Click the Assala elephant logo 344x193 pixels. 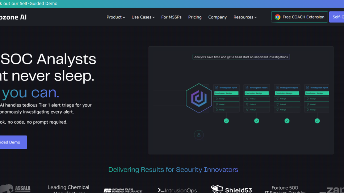click(16, 189)
